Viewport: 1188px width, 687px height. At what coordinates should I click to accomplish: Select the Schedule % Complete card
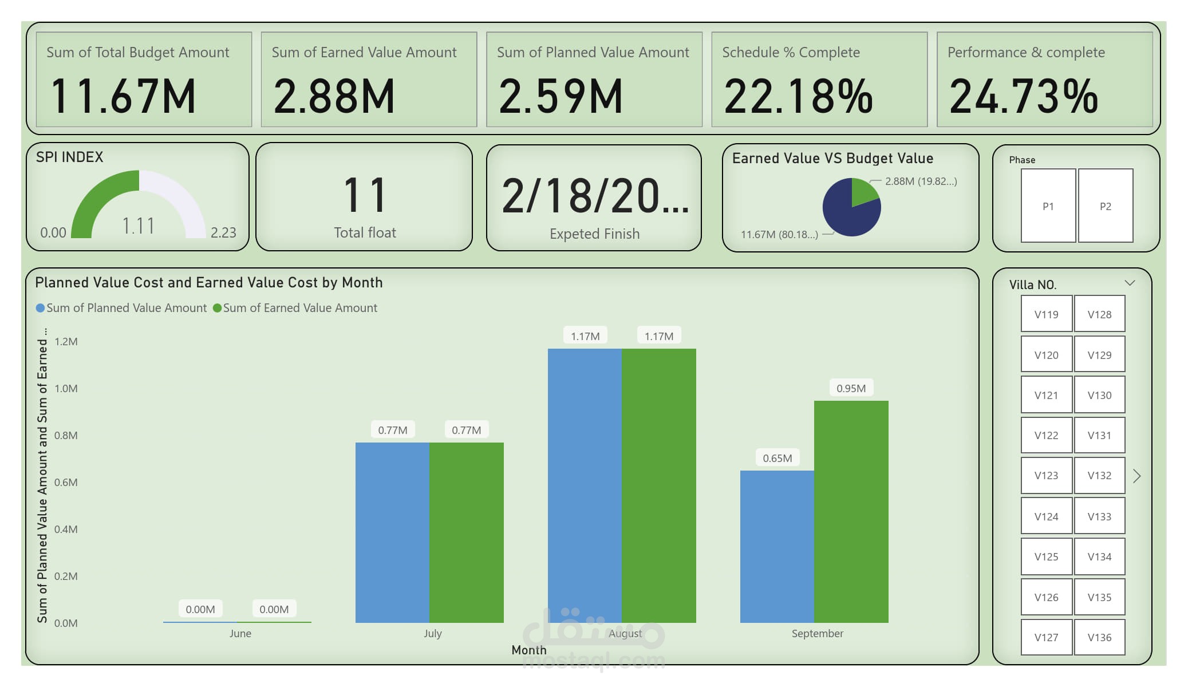pyautogui.click(x=819, y=80)
